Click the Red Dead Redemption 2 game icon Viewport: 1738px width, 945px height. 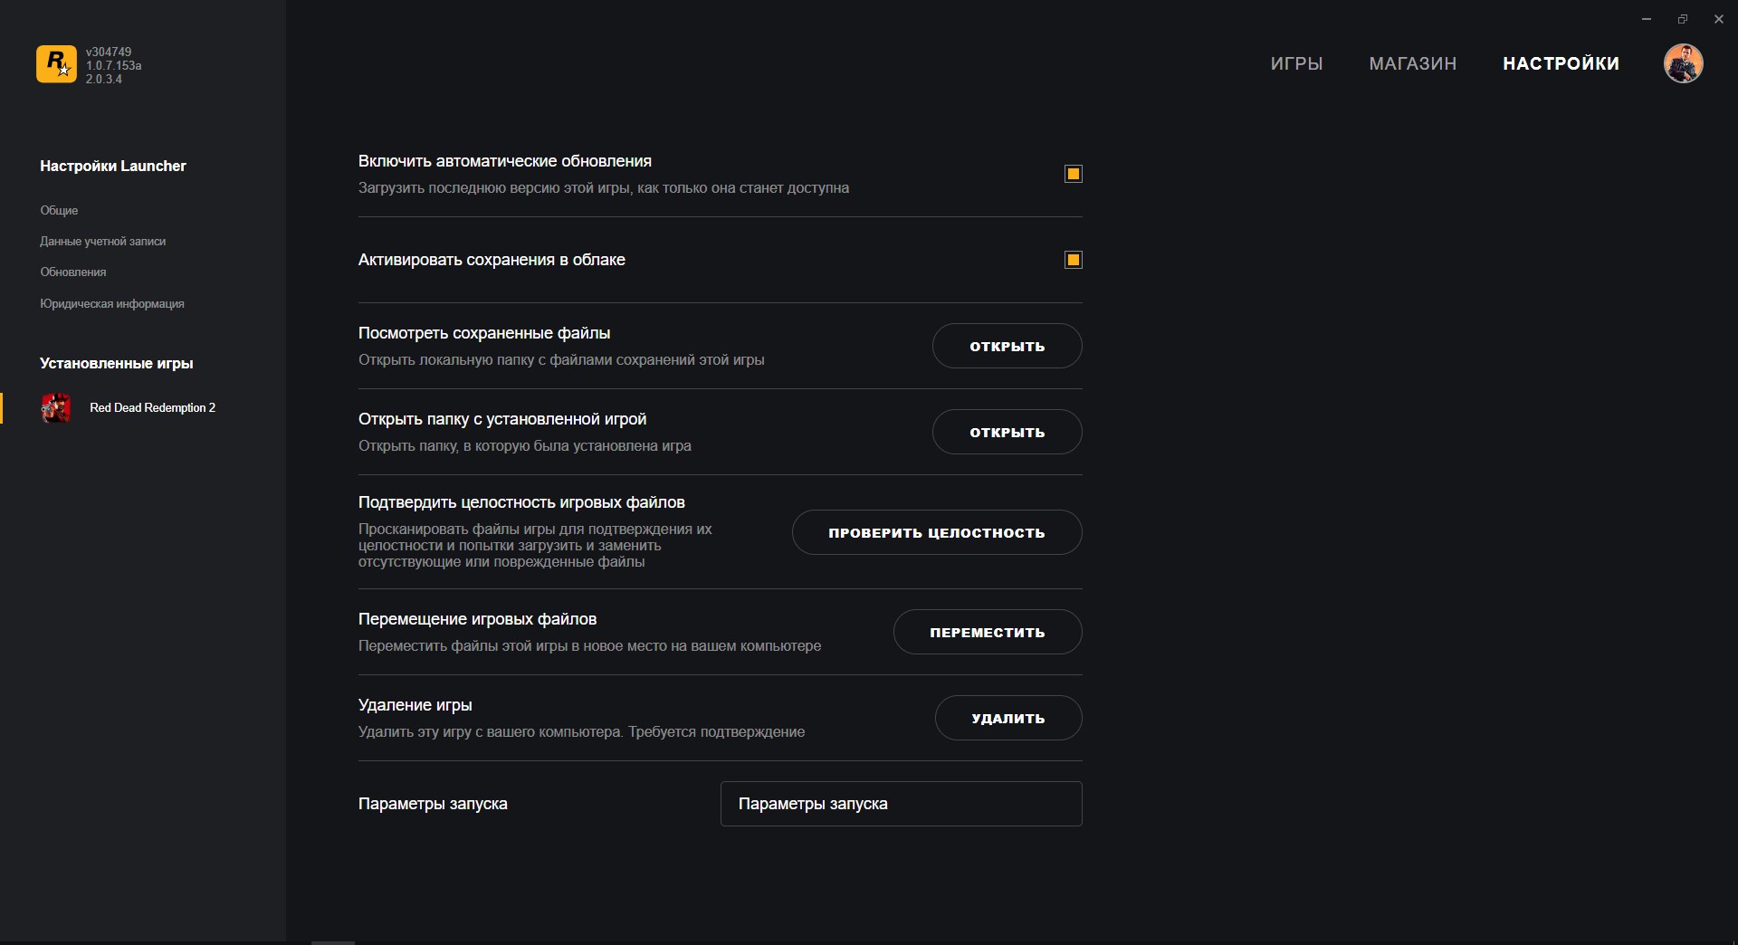point(56,408)
